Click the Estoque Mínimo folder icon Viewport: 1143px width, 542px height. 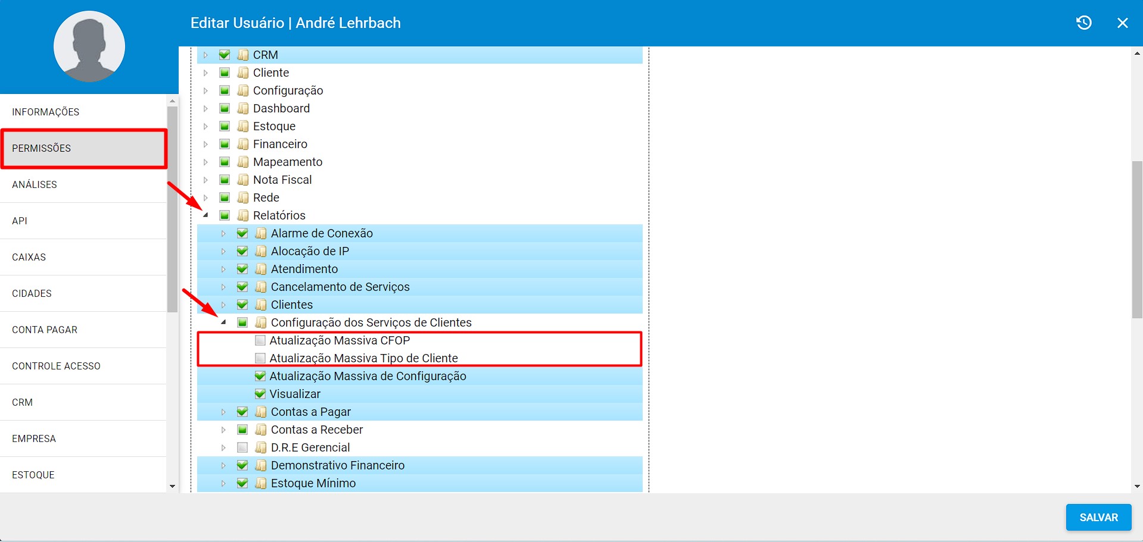[x=261, y=483]
